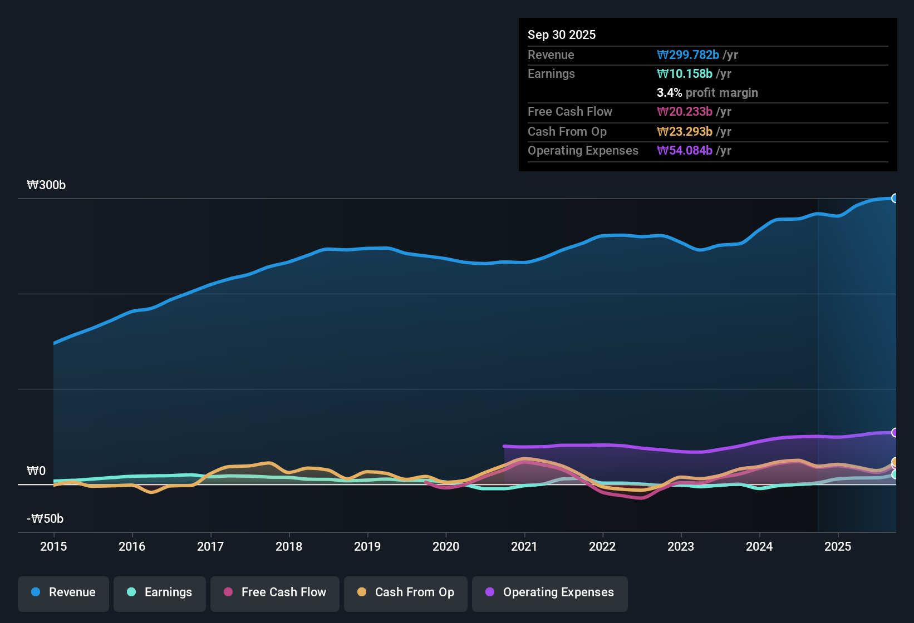Click the Cash From Op endpoint circle marker
The image size is (914, 623).
click(895, 462)
